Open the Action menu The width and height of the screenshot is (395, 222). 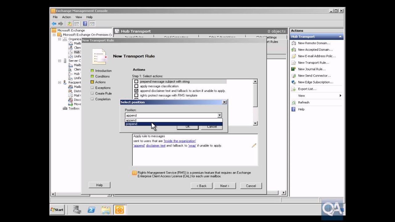point(66,17)
